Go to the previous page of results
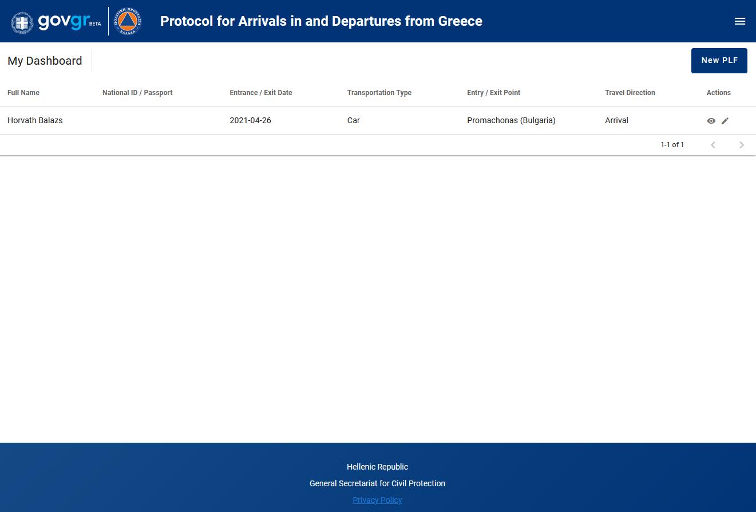Viewport: 756px width, 512px height. click(x=713, y=145)
